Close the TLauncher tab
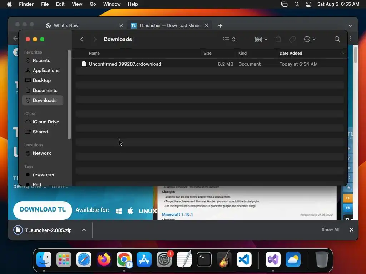The image size is (366, 274). (207, 26)
